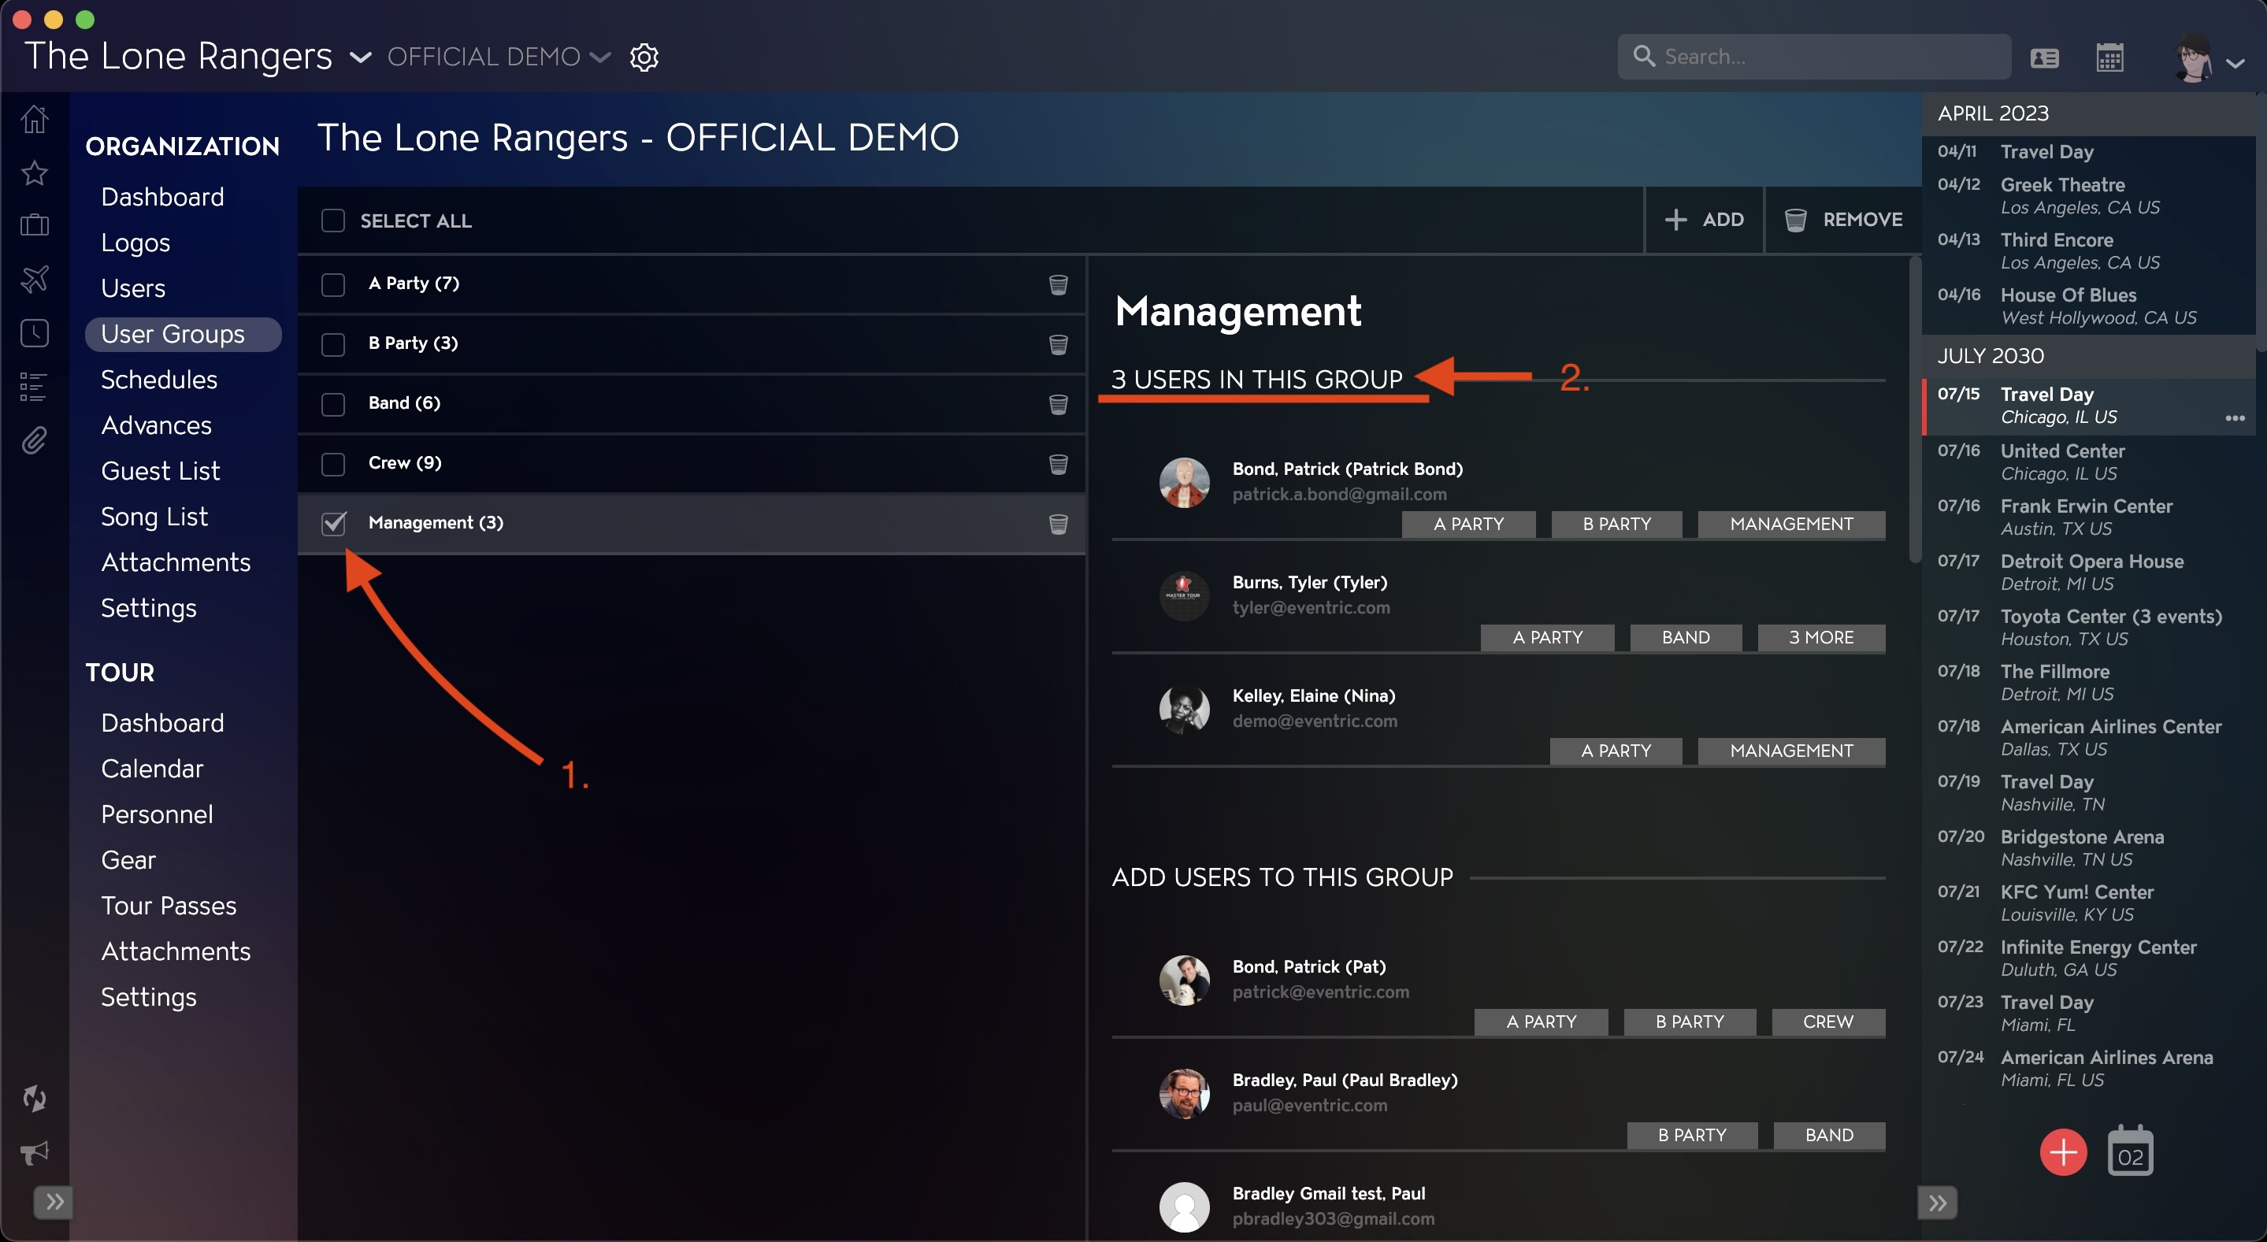Collapse the right date panel with double-chevron

click(x=1937, y=1203)
